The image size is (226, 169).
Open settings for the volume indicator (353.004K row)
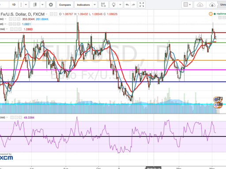click(15, 19)
